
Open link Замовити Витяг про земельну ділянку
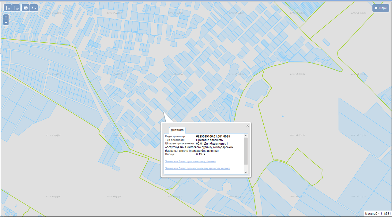click(190, 161)
